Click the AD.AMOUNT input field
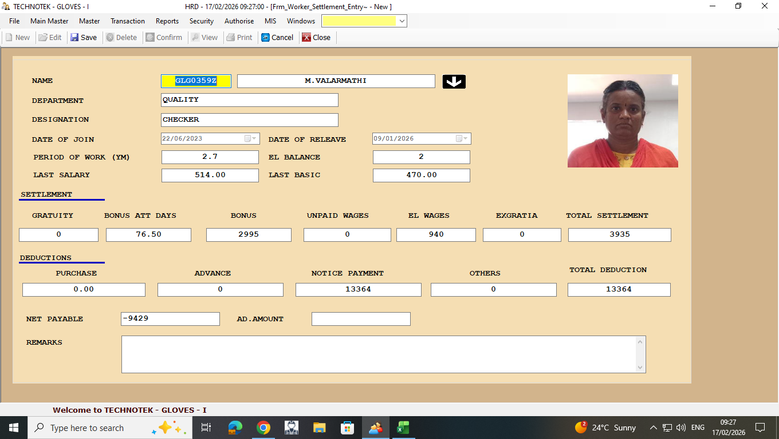Viewport: 779px width, 439px height. 361,319
